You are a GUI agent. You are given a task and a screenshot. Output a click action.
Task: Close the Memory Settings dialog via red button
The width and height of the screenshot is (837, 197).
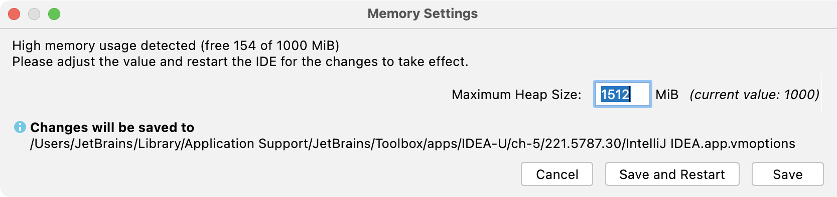[x=14, y=14]
